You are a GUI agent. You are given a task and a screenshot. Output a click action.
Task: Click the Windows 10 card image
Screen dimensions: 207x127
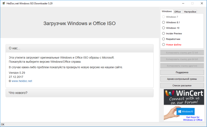[x=186, y=111]
